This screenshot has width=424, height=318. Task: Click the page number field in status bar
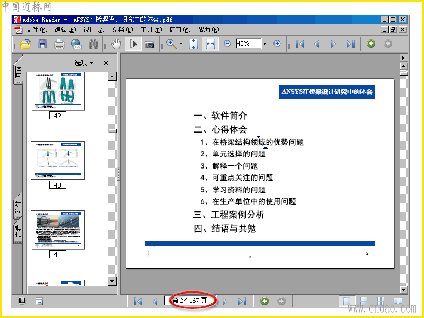pos(190,301)
